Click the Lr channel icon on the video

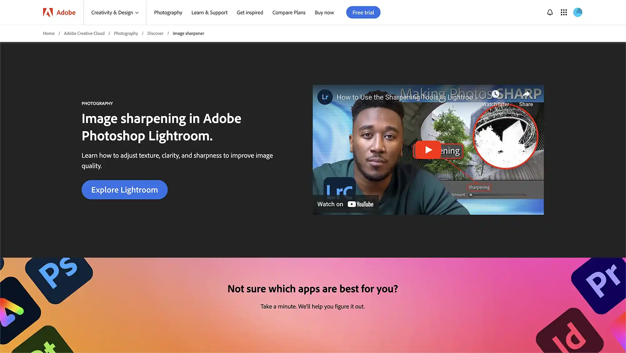(x=325, y=97)
